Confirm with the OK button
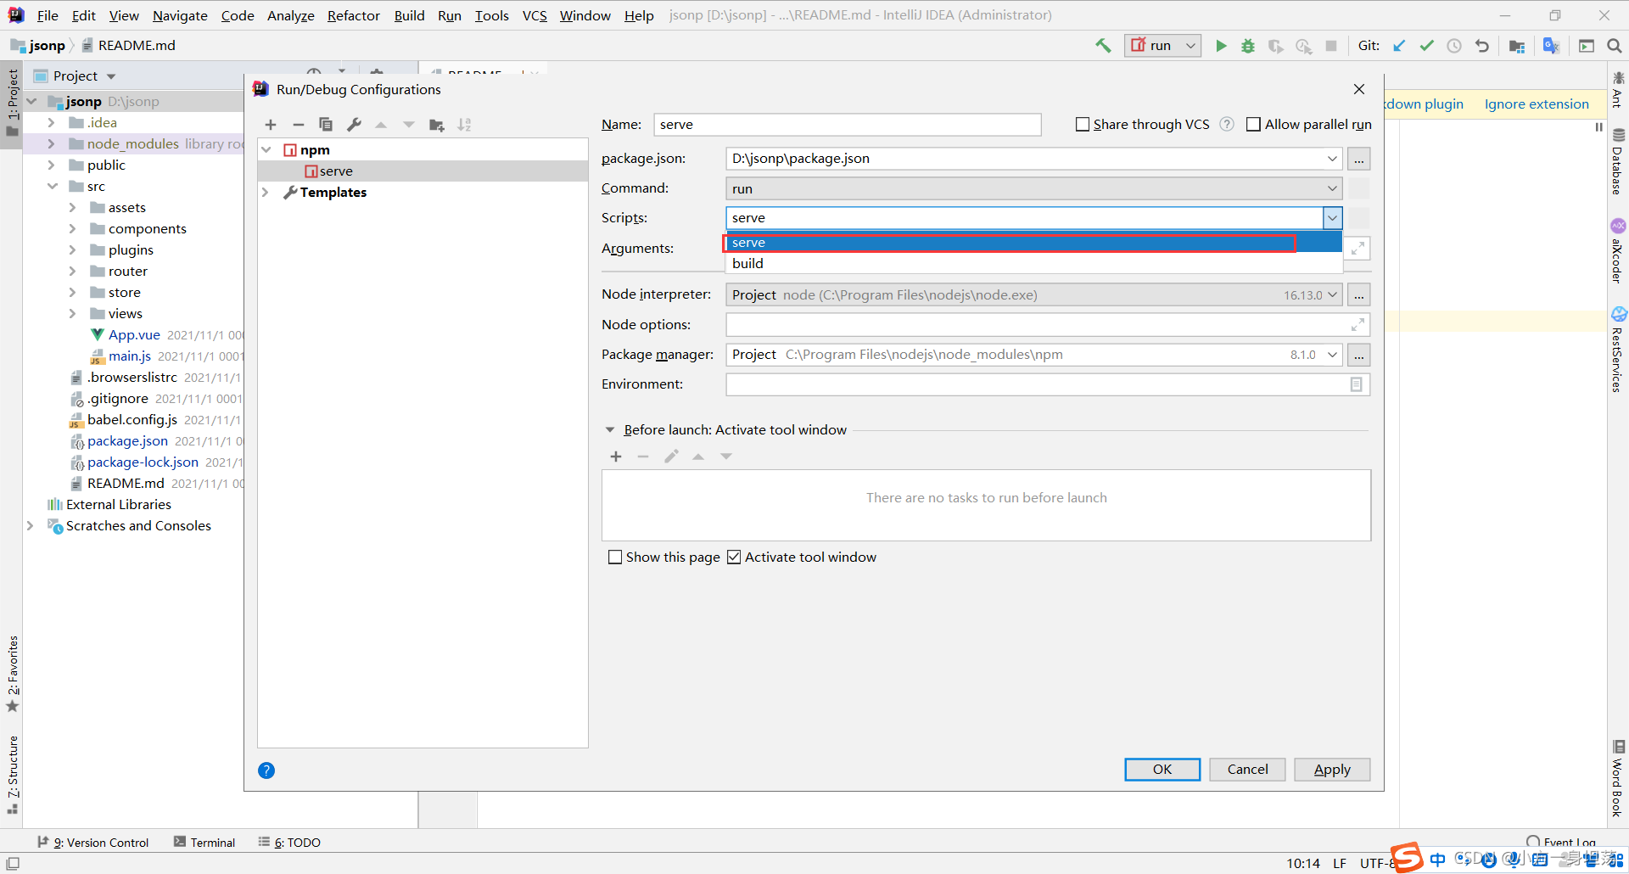The width and height of the screenshot is (1629, 874). (1162, 770)
